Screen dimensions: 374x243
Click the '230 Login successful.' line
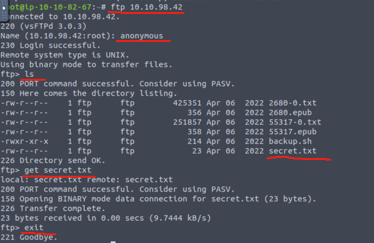(x=51, y=45)
